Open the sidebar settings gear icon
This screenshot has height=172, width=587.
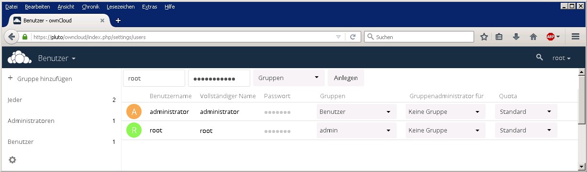[12, 160]
